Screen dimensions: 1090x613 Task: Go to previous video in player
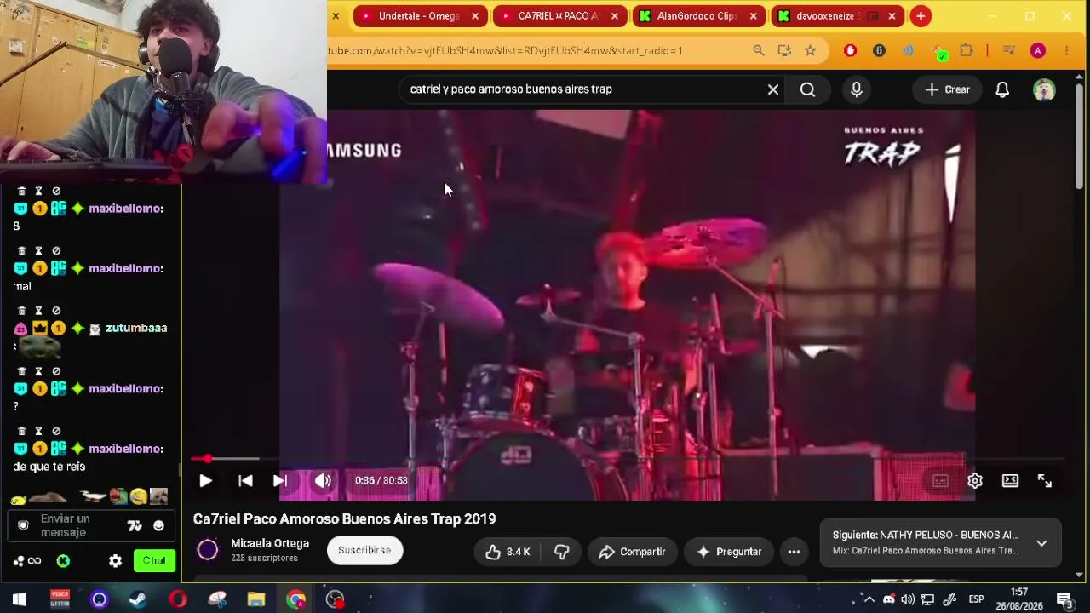click(245, 481)
